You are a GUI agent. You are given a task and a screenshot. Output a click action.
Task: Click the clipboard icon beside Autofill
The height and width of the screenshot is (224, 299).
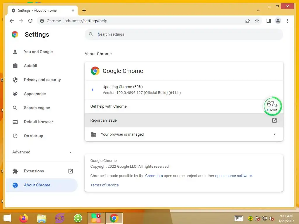(15, 66)
